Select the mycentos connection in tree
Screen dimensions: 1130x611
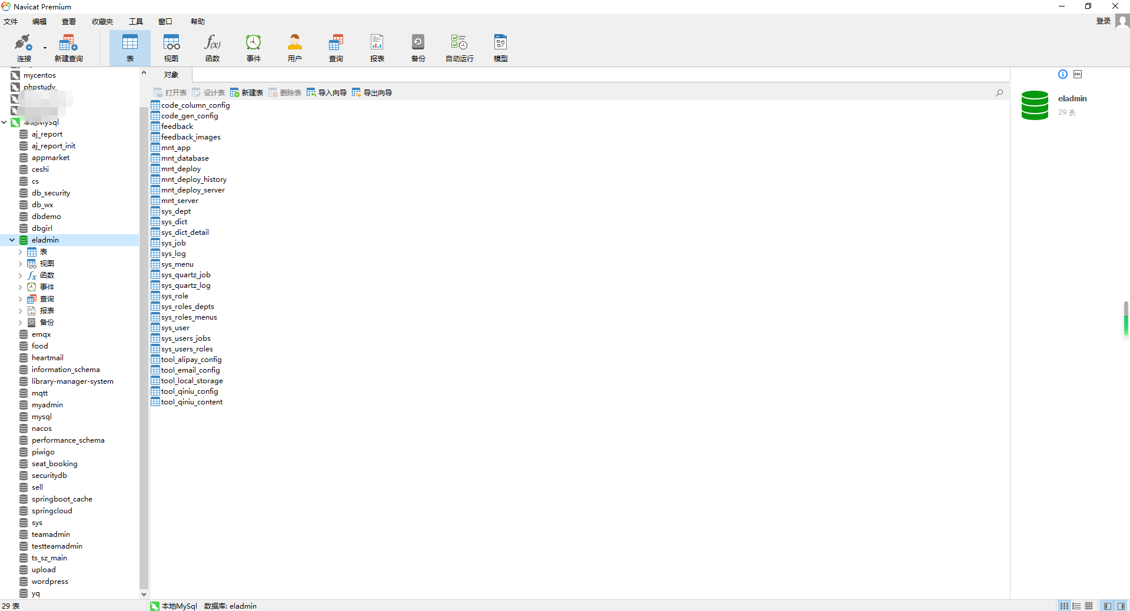(x=39, y=75)
